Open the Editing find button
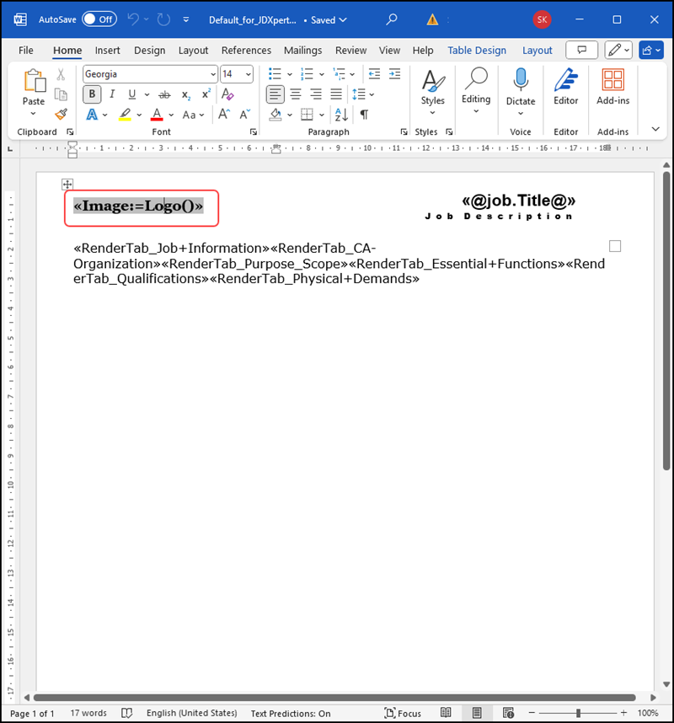 476,92
